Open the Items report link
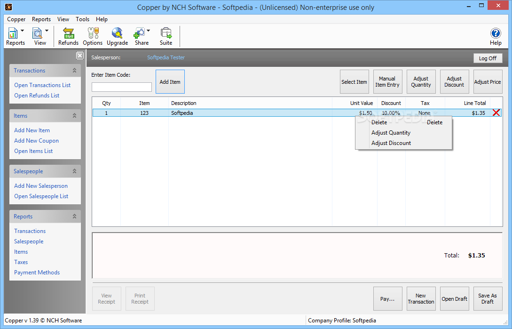 pyautogui.click(x=21, y=252)
